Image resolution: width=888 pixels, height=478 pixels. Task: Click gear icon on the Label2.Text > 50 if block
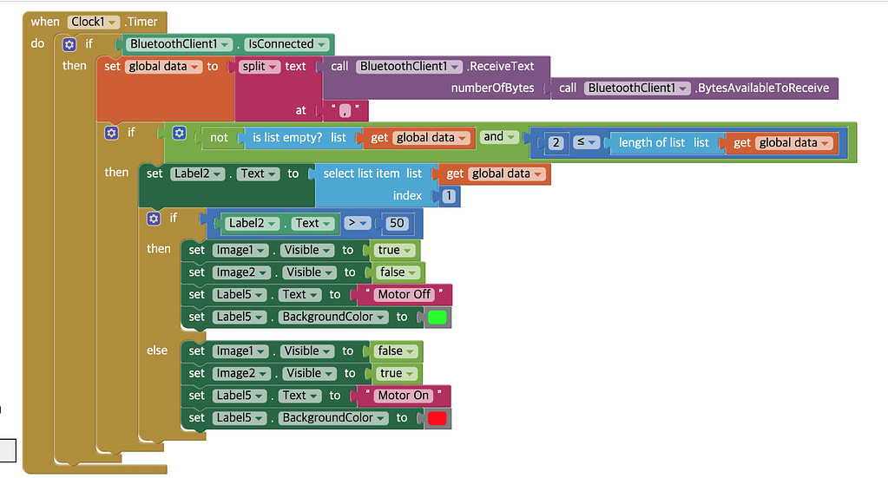[x=154, y=219]
